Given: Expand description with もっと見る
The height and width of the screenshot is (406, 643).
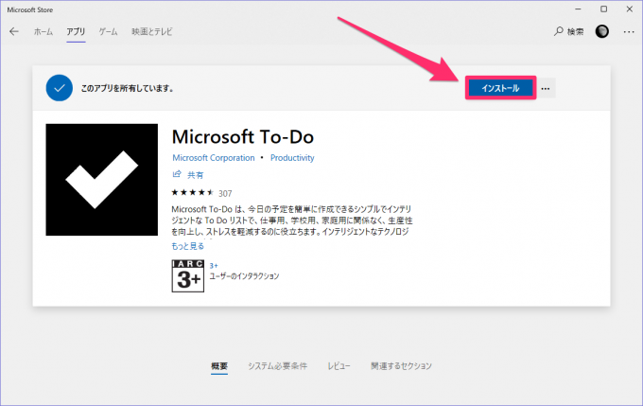Looking at the screenshot, I should pyautogui.click(x=187, y=246).
